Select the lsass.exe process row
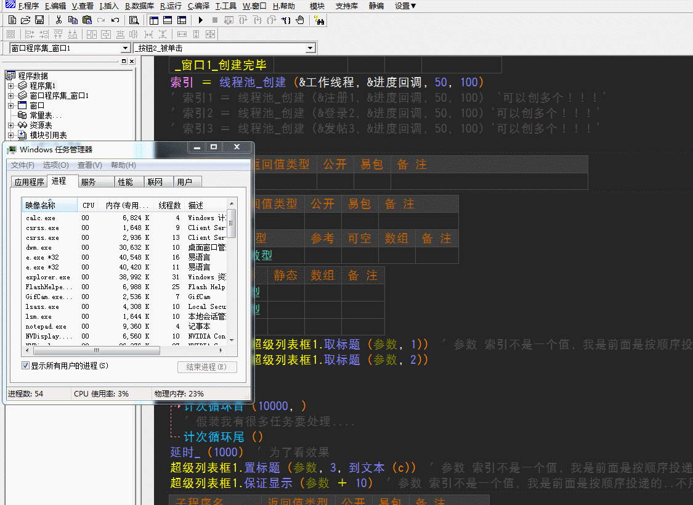Viewport: 693px width, 505px height. click(124, 306)
